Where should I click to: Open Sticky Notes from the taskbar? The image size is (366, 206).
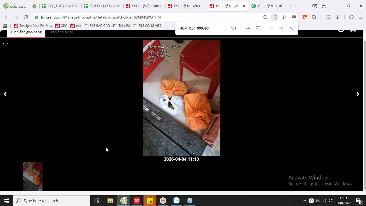(150, 201)
